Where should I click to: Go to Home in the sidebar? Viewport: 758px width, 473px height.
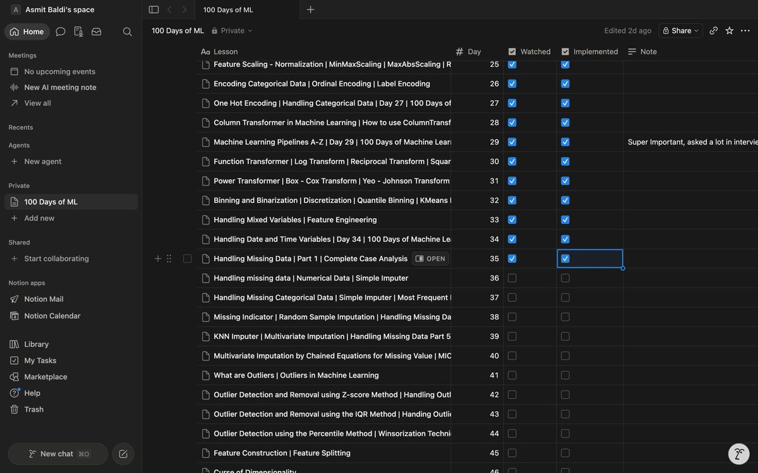[27, 32]
